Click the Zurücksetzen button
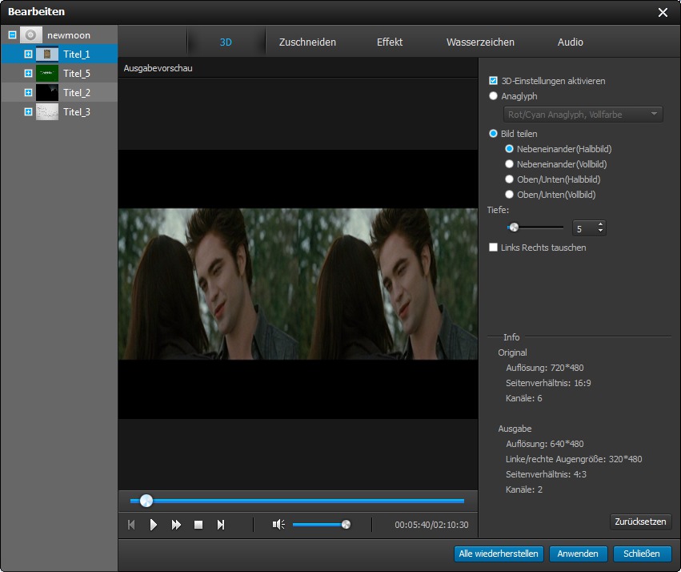Image resolution: width=681 pixels, height=572 pixels. [641, 522]
